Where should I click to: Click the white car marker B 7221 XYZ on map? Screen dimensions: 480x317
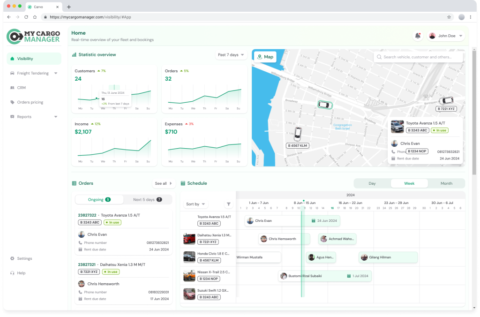pos(446,100)
